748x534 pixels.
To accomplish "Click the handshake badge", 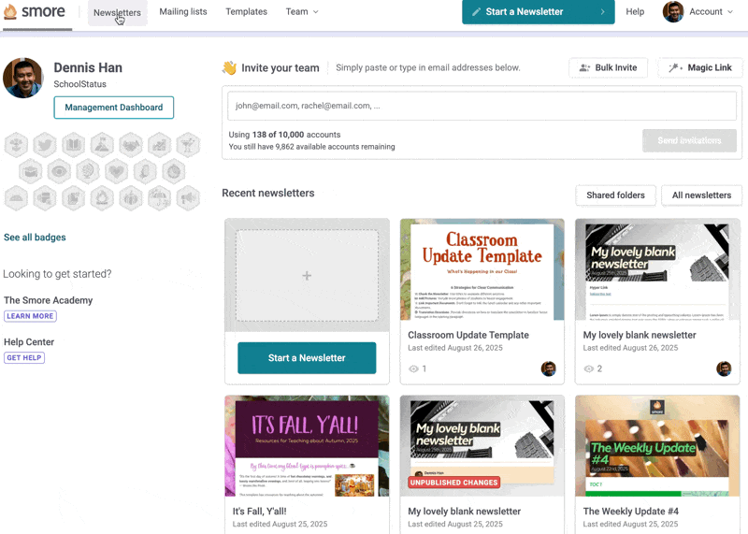I will click(x=131, y=144).
